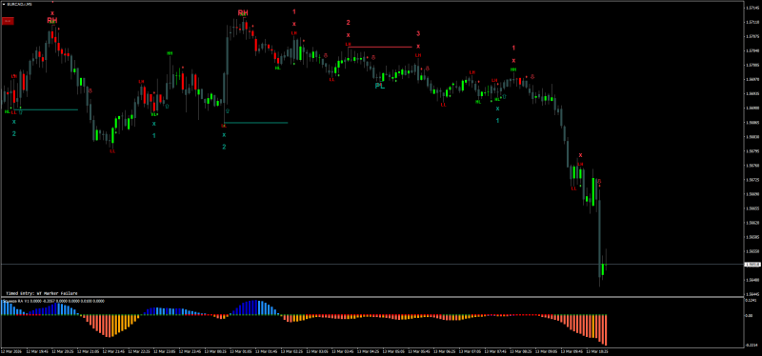Screen dimensions: 762x356
Task: Click the Squeeze RA V1 indicator label
Action: [53, 301]
